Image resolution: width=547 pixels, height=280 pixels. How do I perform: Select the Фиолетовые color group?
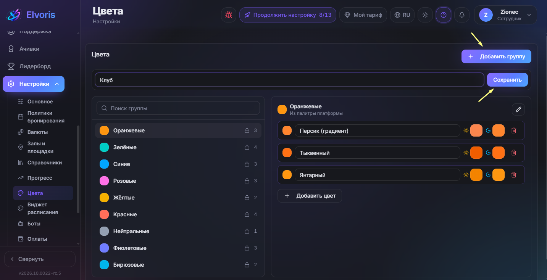(x=178, y=248)
